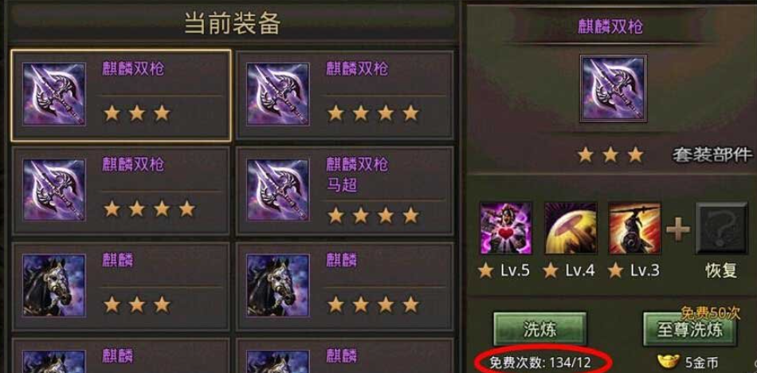Open the Lv.5 heart warrior skill icon
757x373 pixels.
click(x=505, y=229)
